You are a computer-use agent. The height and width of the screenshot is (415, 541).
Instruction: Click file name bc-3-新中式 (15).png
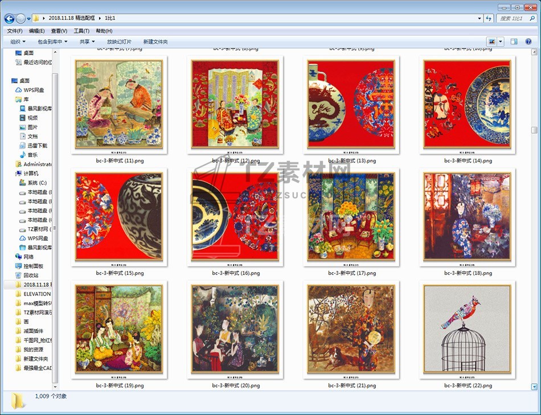tap(120, 273)
